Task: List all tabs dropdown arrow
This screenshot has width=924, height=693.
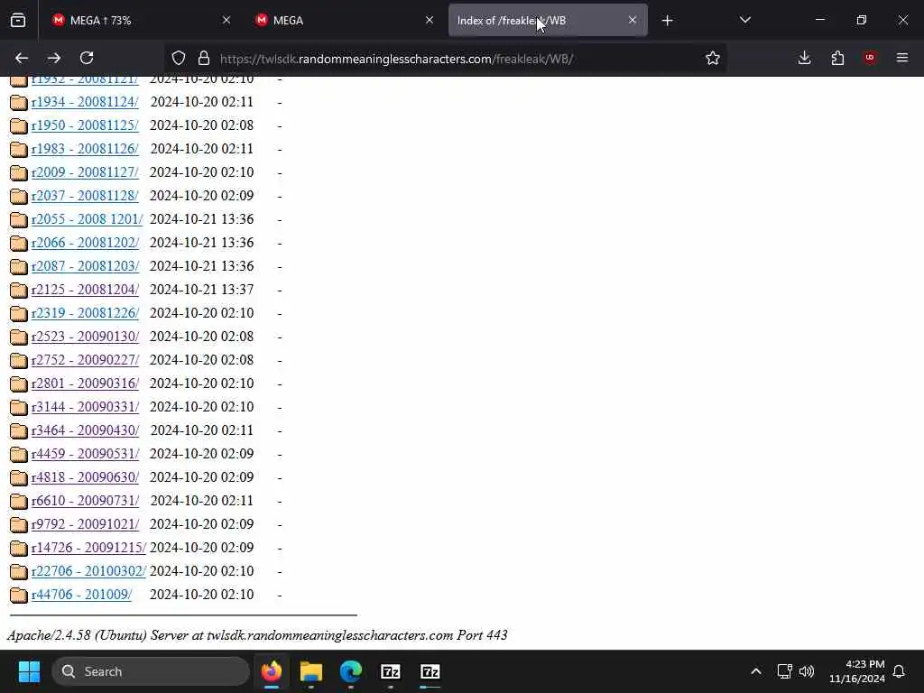Action: (744, 21)
